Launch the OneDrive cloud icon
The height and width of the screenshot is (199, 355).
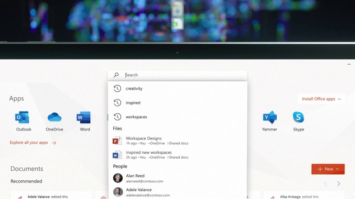(54, 117)
